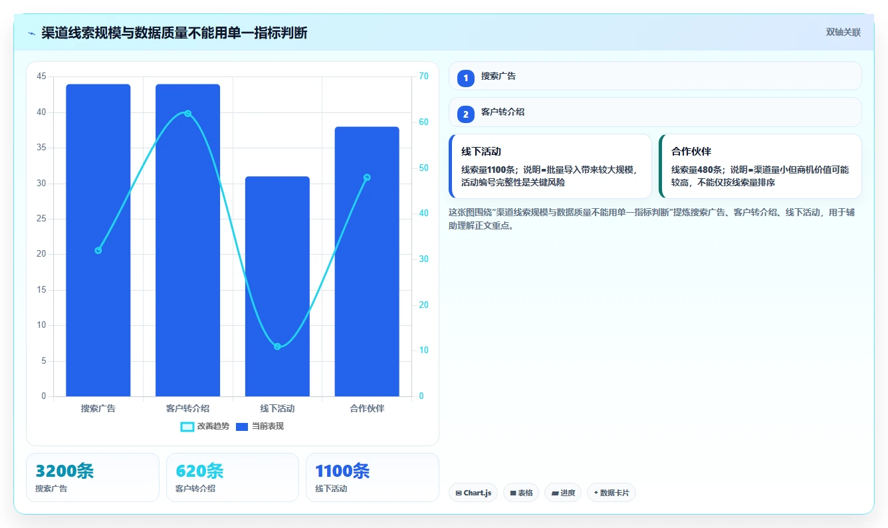
Task: Select the 表格 tag
Action: coord(521,493)
